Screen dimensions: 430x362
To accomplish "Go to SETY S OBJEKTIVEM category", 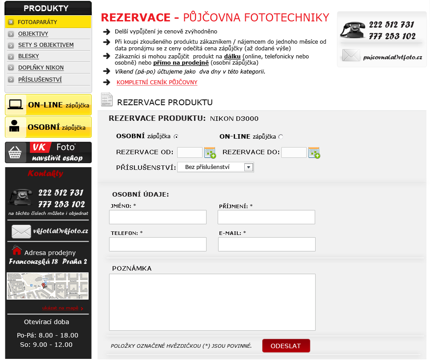I will (45, 45).
